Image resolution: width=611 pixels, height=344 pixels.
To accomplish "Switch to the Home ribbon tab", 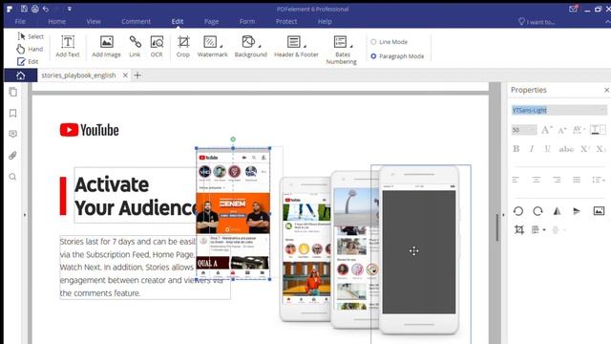I will click(57, 21).
